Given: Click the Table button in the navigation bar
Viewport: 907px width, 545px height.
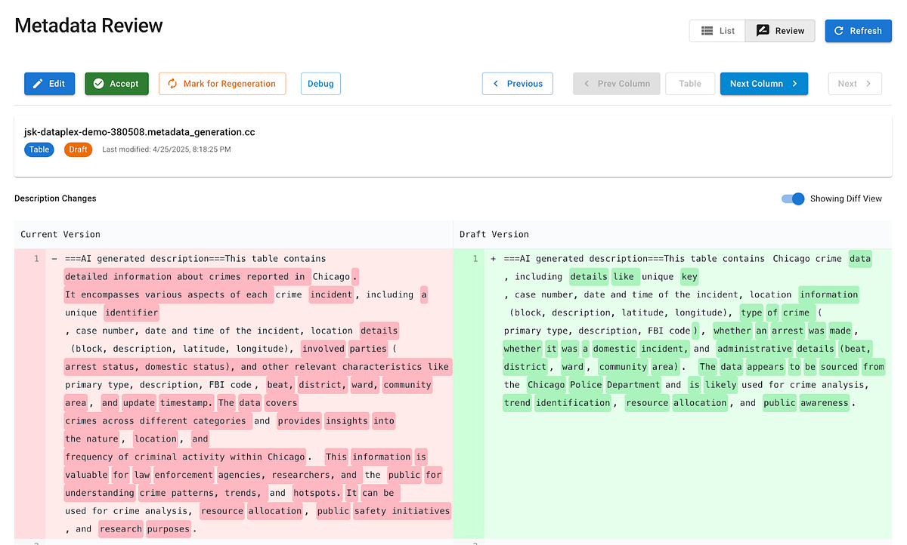Looking at the screenshot, I should click(690, 83).
